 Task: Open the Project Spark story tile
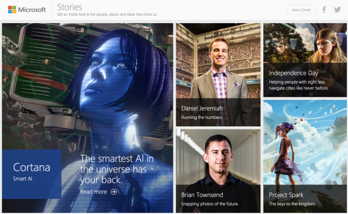point(305,156)
